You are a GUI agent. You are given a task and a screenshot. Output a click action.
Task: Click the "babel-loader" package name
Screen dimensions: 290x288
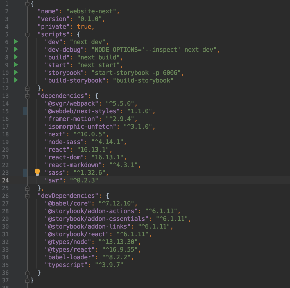pyautogui.click(x=70, y=257)
